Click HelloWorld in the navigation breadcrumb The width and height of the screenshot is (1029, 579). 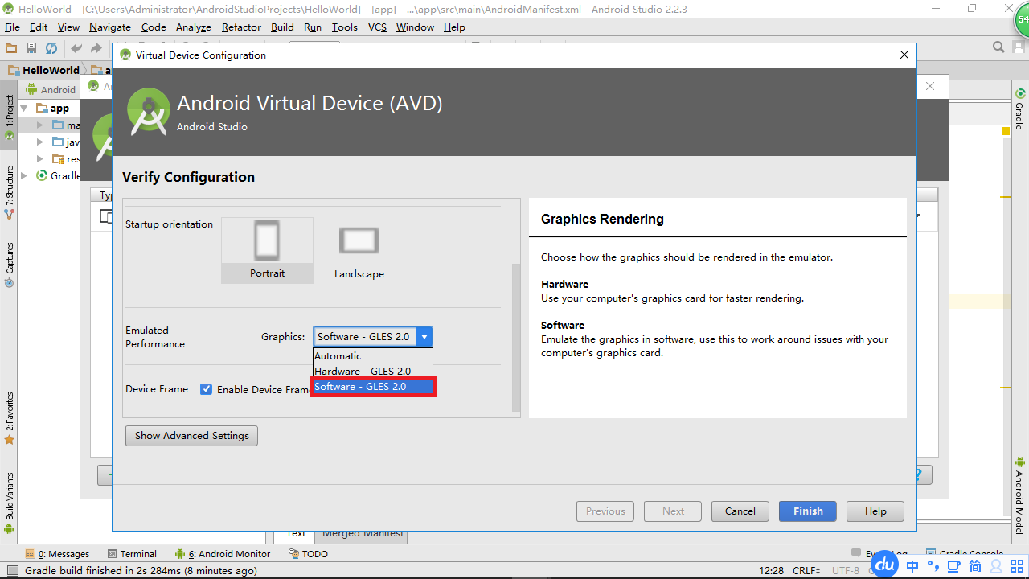(43, 70)
